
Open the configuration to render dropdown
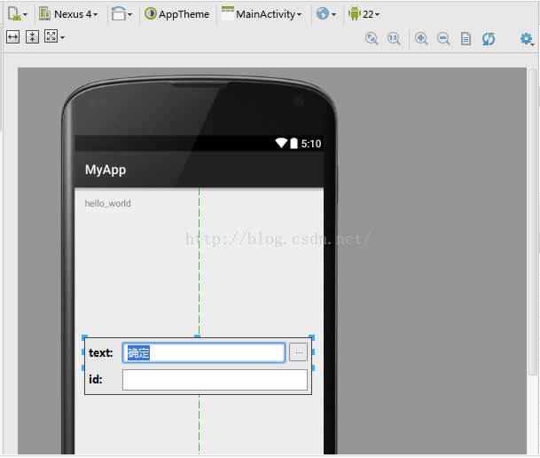17,14
